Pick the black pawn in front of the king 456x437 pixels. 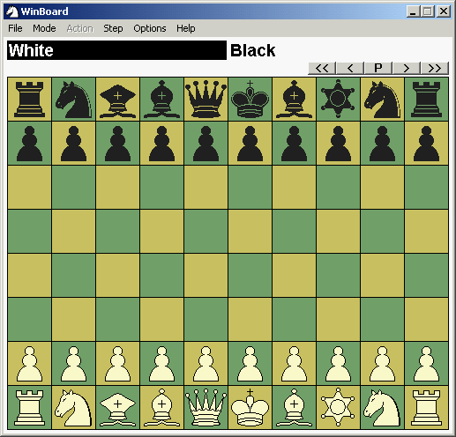[x=250, y=144]
